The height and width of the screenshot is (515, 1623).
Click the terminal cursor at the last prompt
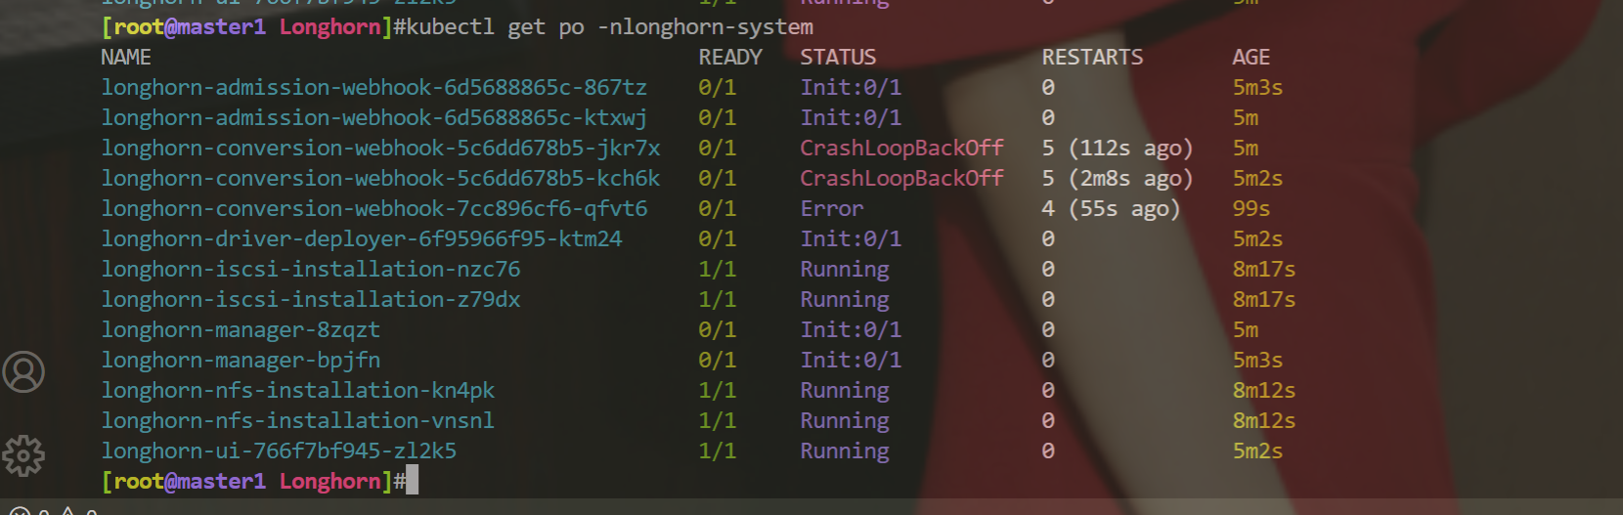tap(413, 480)
